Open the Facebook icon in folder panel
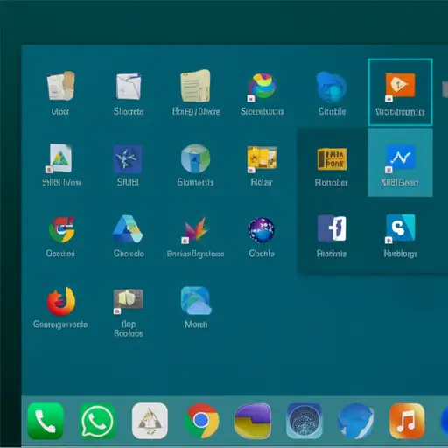The image size is (448, 448). coord(332,228)
